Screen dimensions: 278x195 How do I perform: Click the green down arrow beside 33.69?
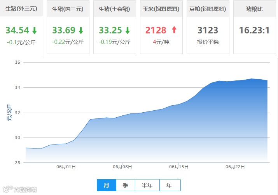click(81, 30)
